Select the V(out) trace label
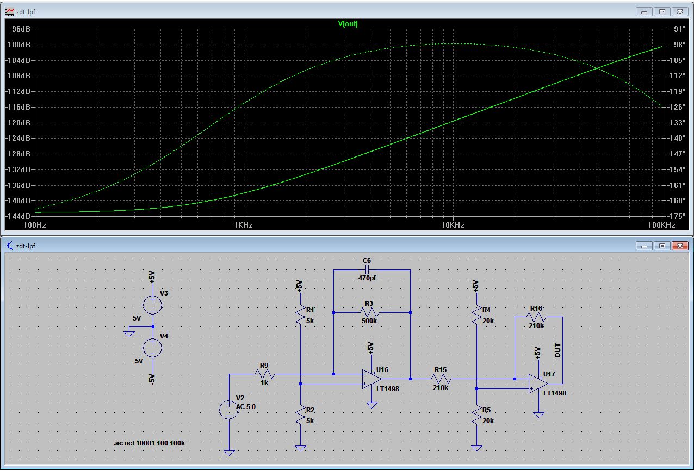 pos(348,23)
